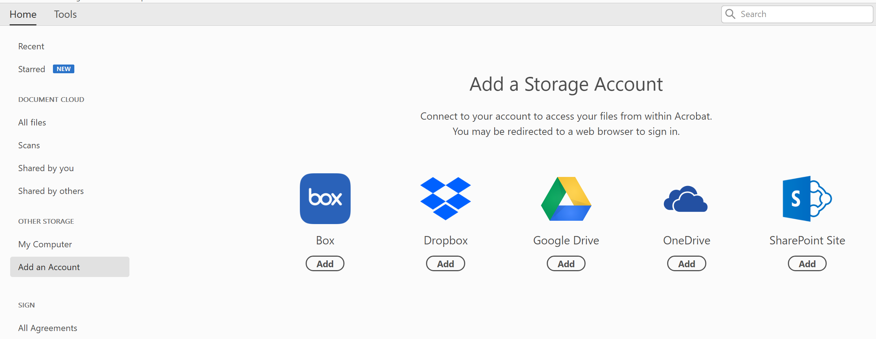
Task: Add a Google Drive account
Action: [566, 264]
